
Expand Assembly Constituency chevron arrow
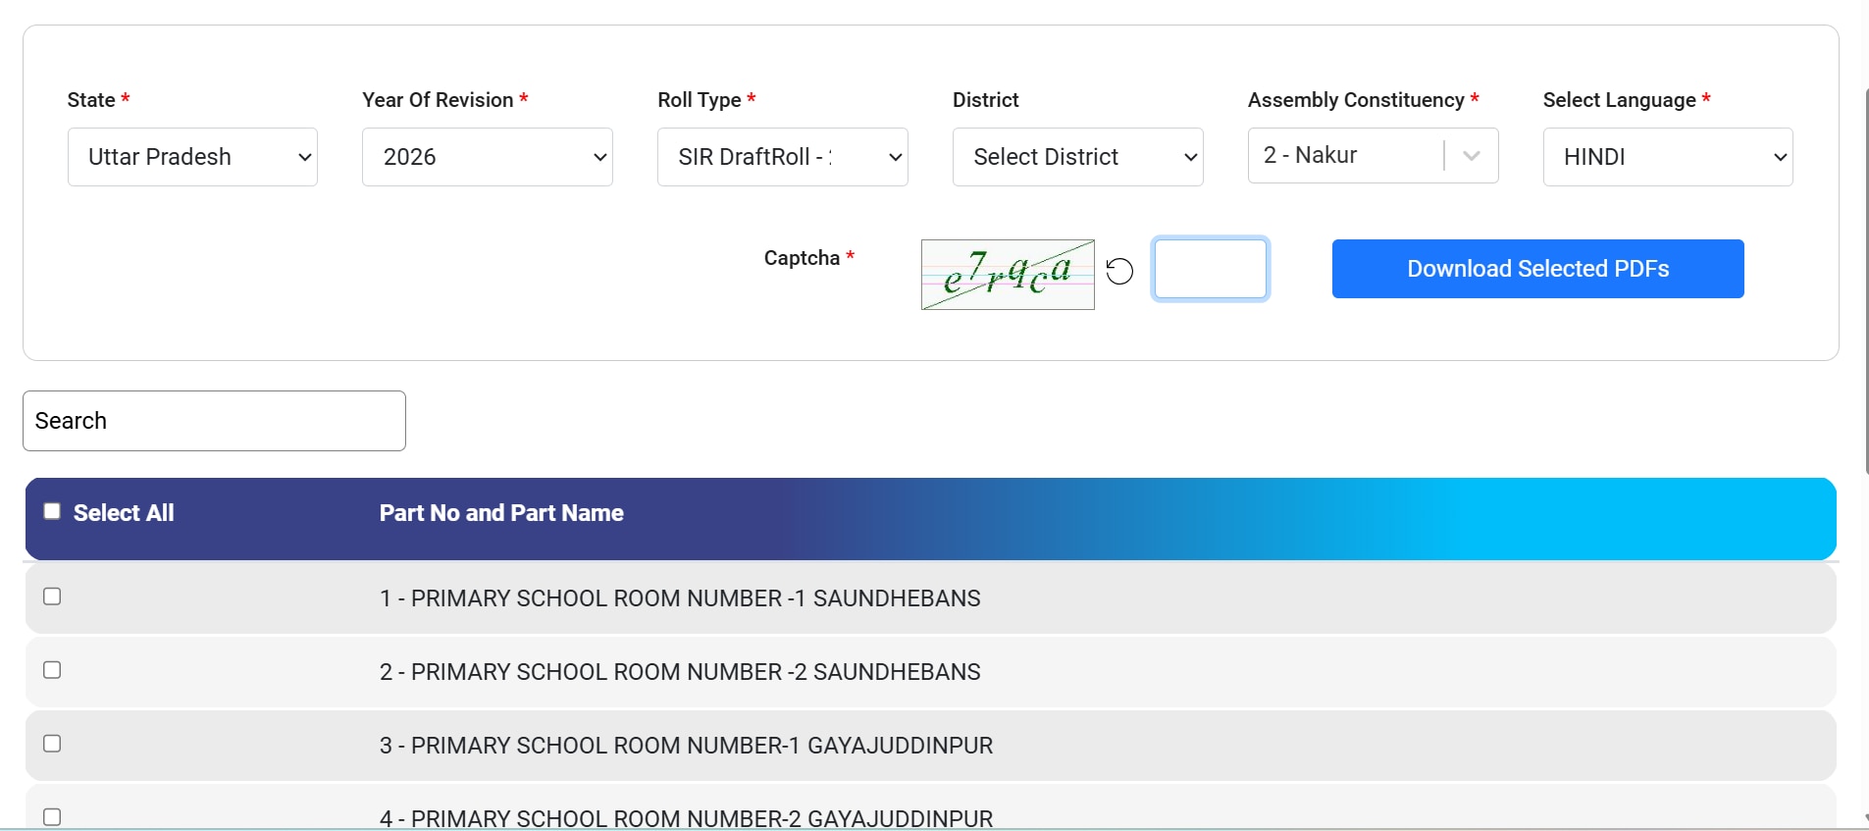(1471, 156)
